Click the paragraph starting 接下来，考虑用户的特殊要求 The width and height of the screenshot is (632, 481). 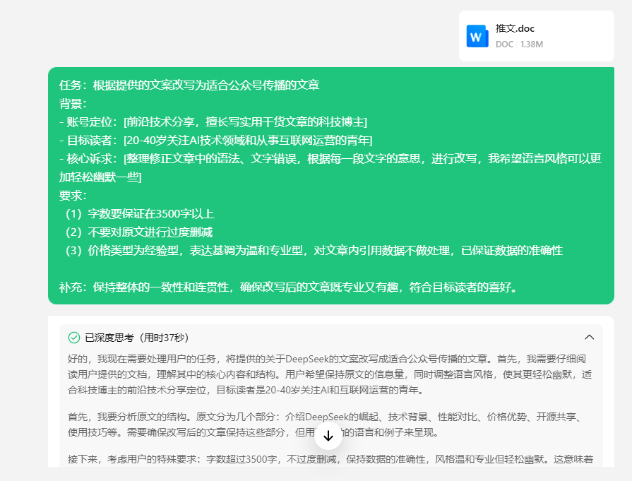coord(330,459)
